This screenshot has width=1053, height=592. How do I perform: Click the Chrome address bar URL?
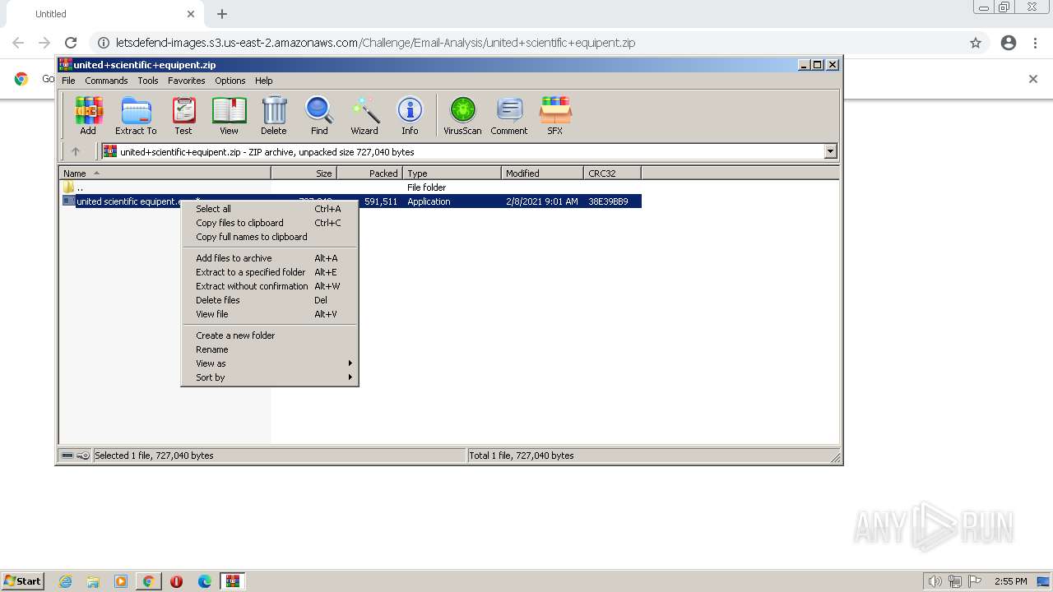click(x=375, y=43)
